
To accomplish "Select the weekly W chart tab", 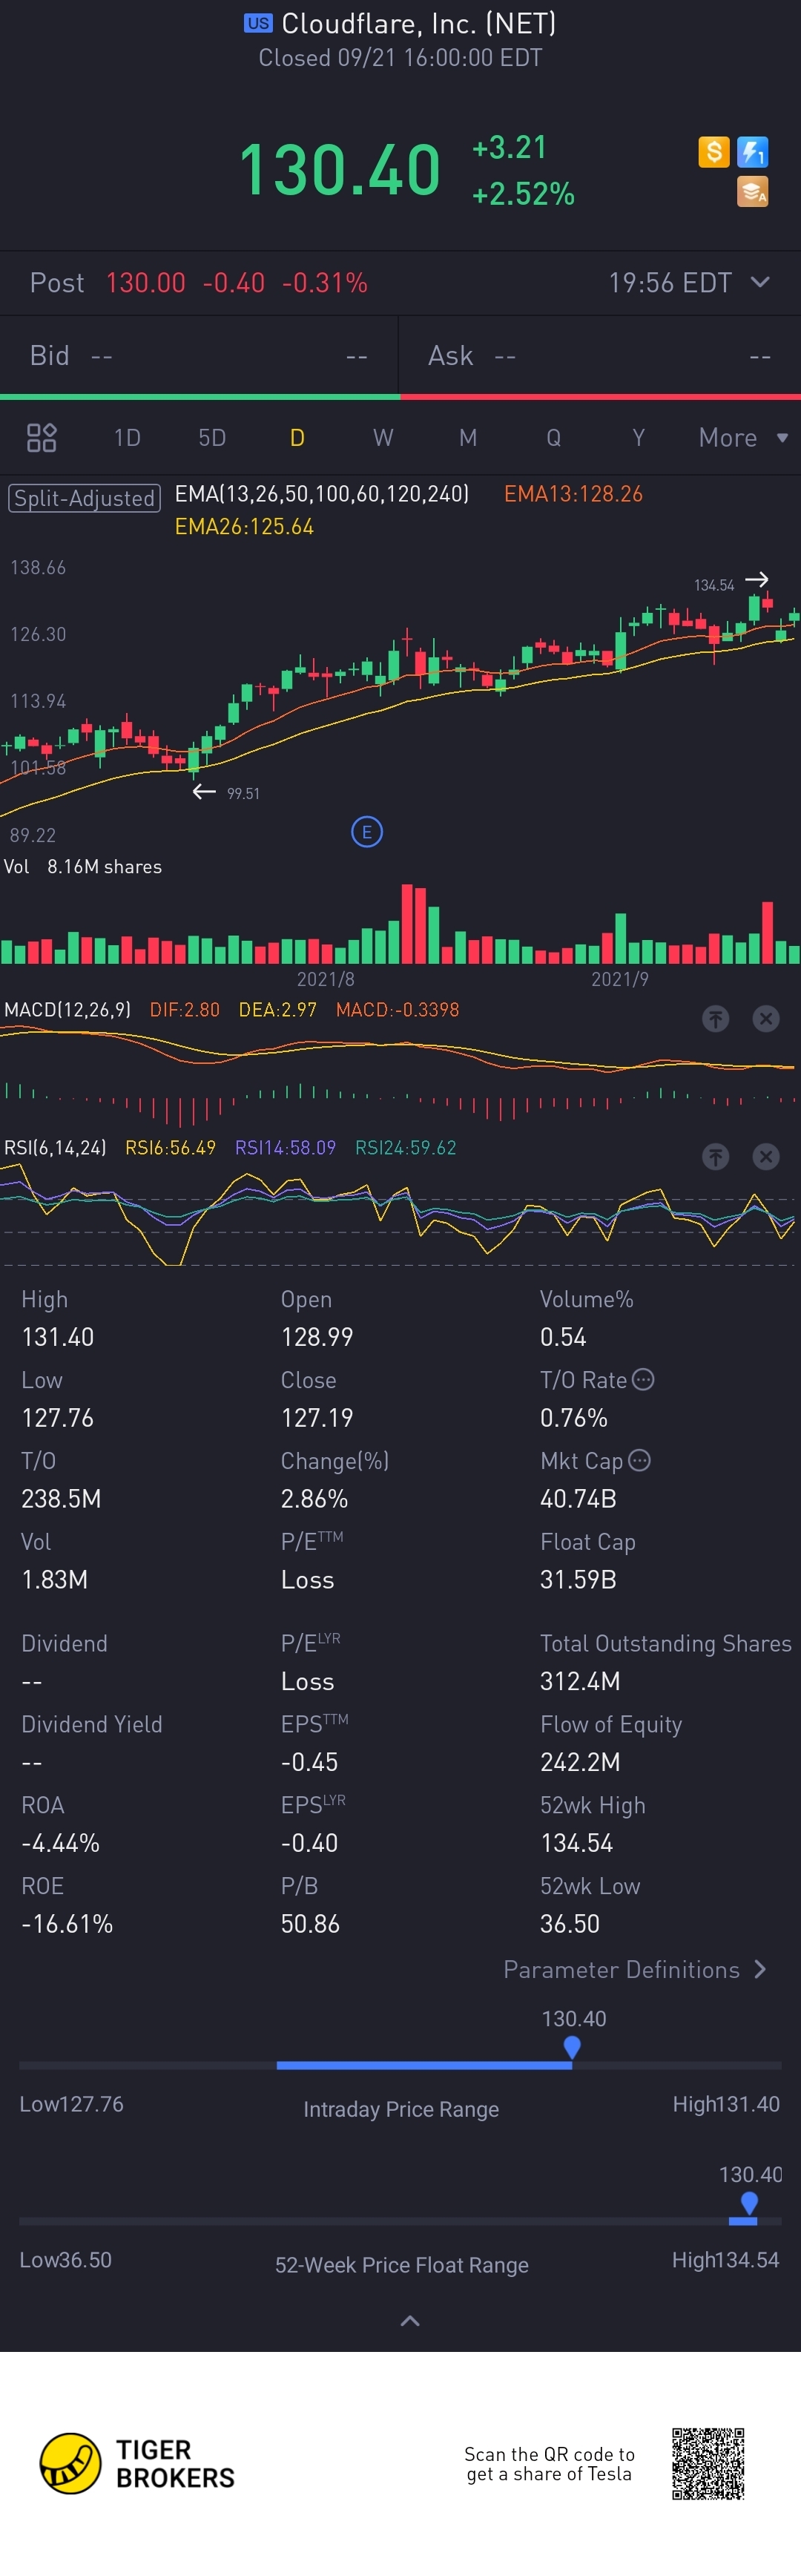I will coord(383,437).
